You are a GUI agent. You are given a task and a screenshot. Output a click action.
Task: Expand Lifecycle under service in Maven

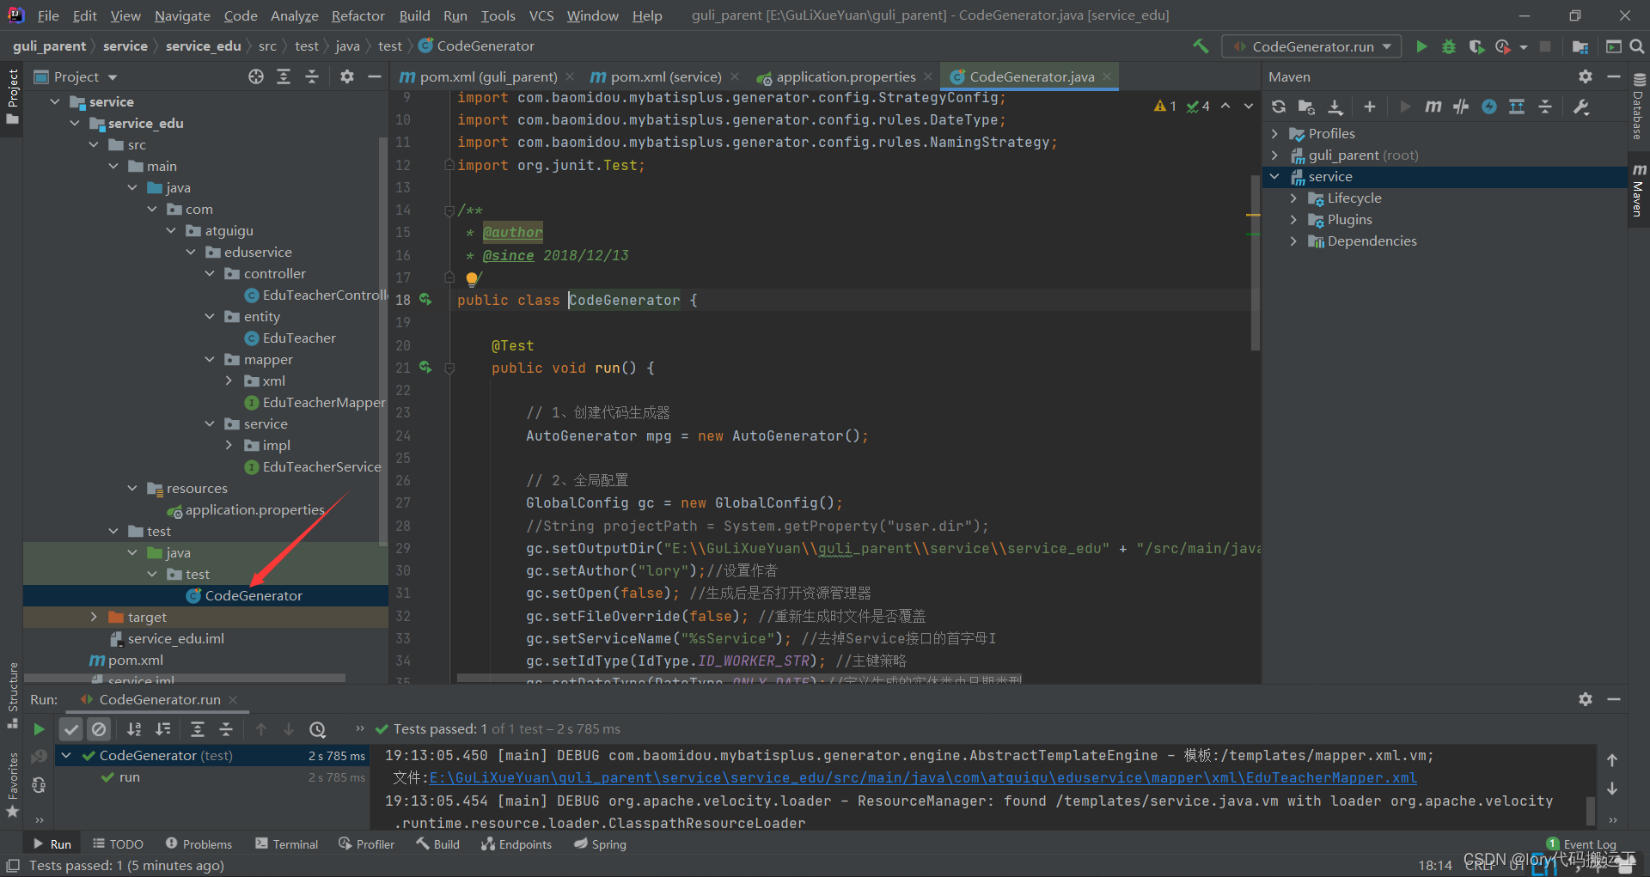pos(1293,198)
